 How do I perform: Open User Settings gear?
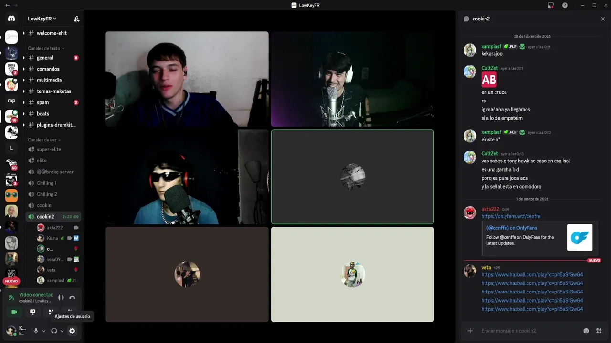72,331
